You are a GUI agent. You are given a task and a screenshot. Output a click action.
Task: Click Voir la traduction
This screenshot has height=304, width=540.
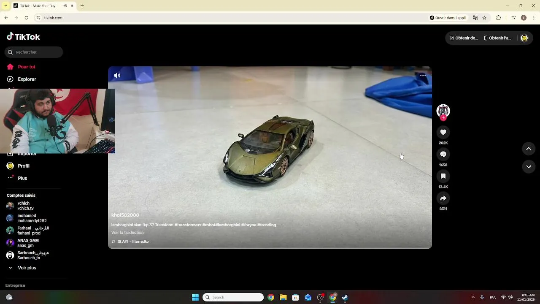[x=127, y=233]
